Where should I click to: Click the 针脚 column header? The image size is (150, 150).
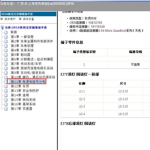point(82,84)
